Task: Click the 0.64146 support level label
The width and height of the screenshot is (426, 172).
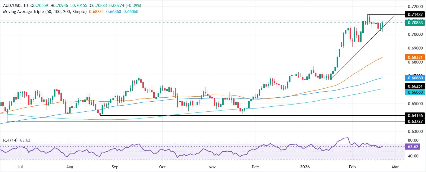Action: click(415, 115)
